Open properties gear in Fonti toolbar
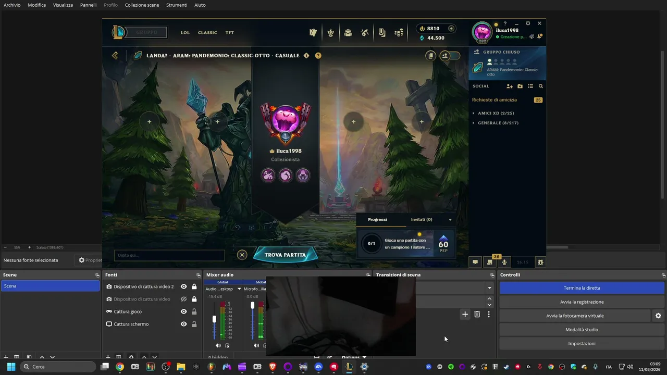This screenshot has width=667, height=375. (x=131, y=357)
